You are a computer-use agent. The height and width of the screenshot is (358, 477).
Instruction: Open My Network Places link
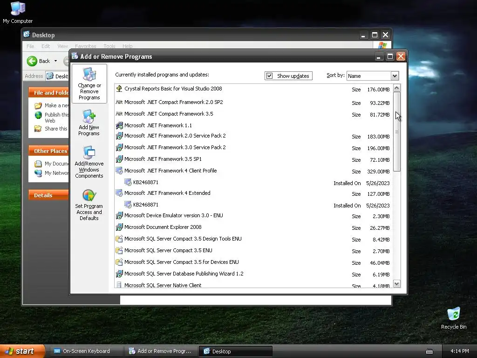52,173
